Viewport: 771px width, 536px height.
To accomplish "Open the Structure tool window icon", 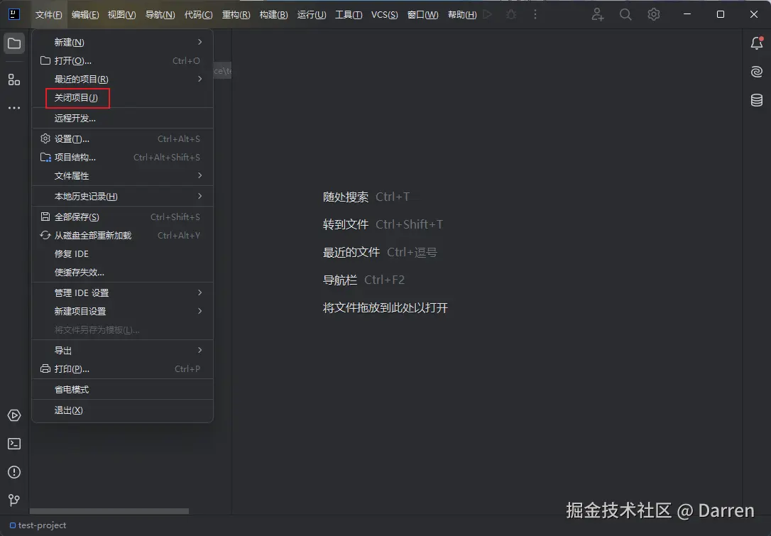I will tap(14, 80).
